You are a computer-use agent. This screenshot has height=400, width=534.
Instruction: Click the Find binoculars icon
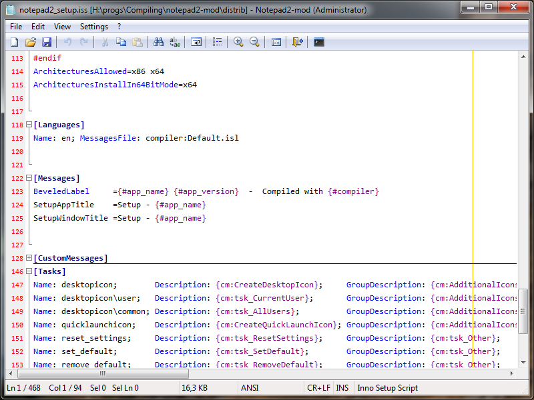point(158,42)
